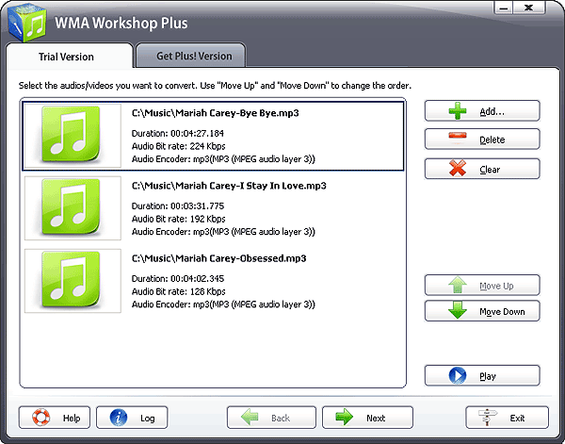
Task: Open the Get Plus! Version tab
Action: (x=191, y=56)
